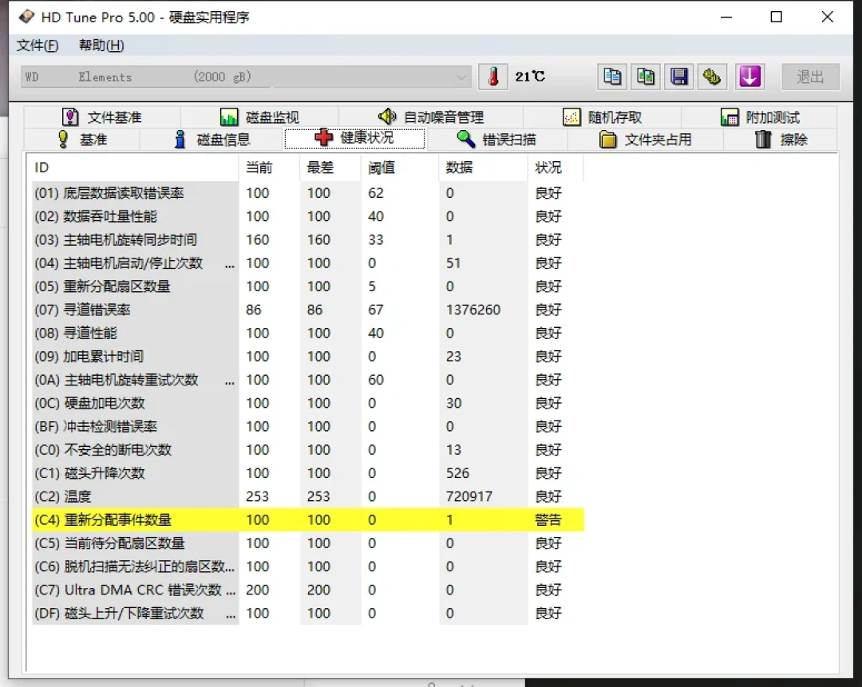The image size is (862, 687).
Task: Click data value 526 in C1 row
Action: [457, 473]
